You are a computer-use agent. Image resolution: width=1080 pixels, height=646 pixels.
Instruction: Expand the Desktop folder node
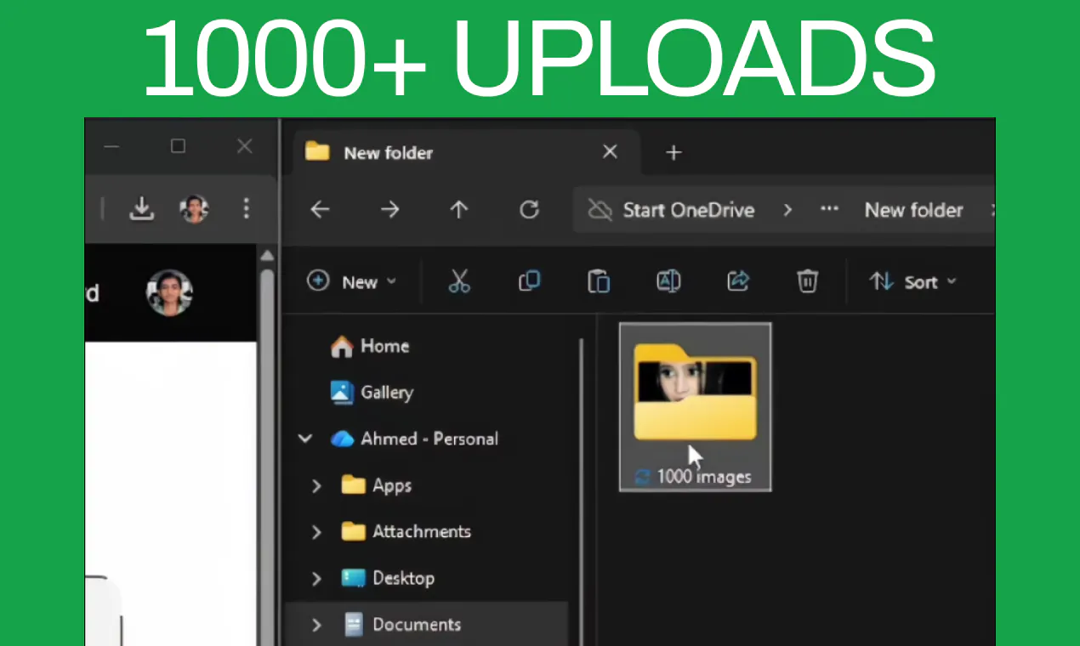(316, 579)
